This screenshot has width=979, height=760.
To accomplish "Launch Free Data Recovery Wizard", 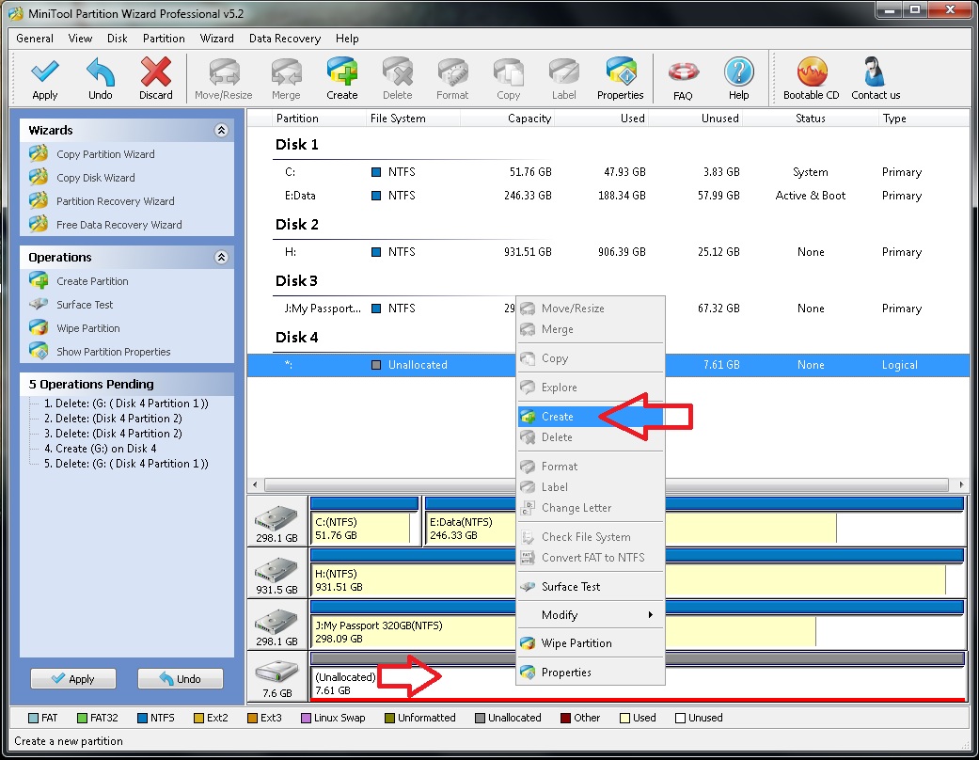I will click(119, 225).
